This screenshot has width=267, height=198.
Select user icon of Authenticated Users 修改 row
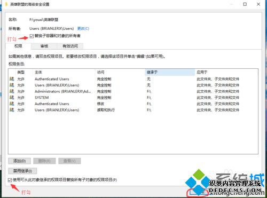[x=12, y=104]
